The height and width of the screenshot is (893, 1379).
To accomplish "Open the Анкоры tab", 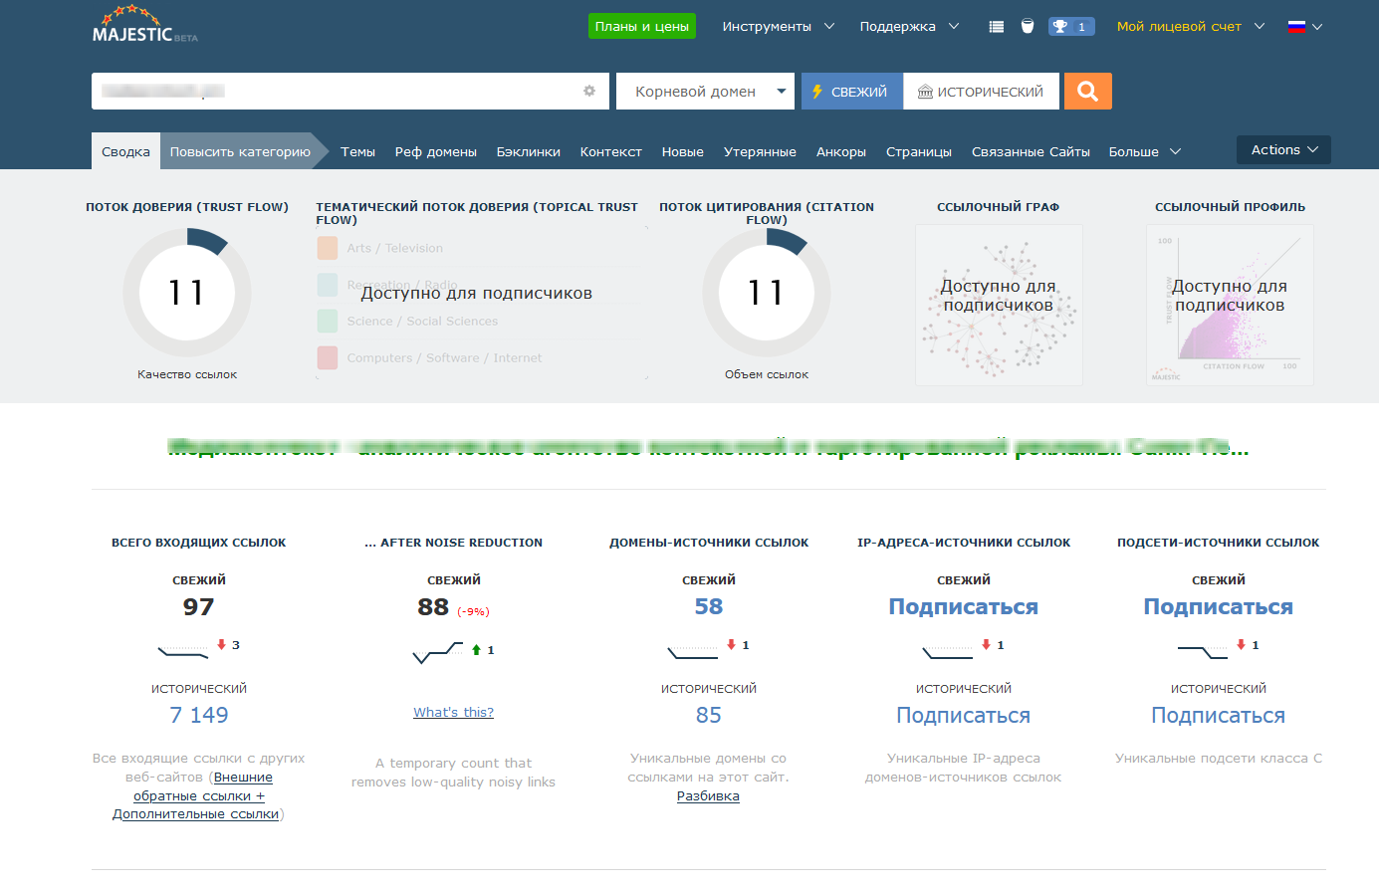I will (841, 151).
